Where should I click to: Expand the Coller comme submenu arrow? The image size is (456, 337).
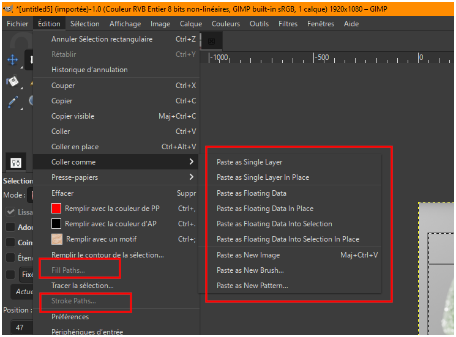tap(192, 162)
